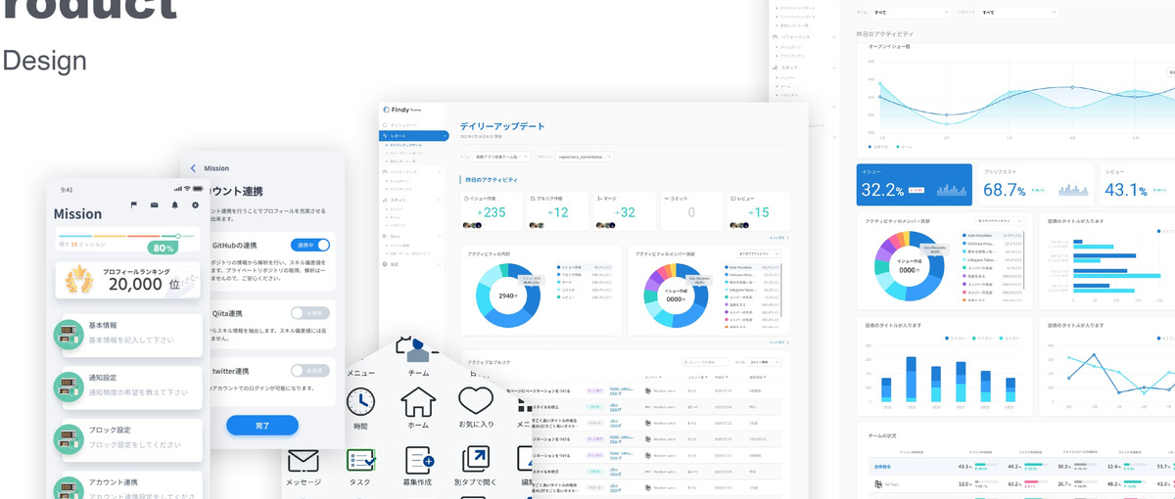The image size is (1175, 499).
Task: Select the blue イシュー 32.2% card
Action: (915, 184)
